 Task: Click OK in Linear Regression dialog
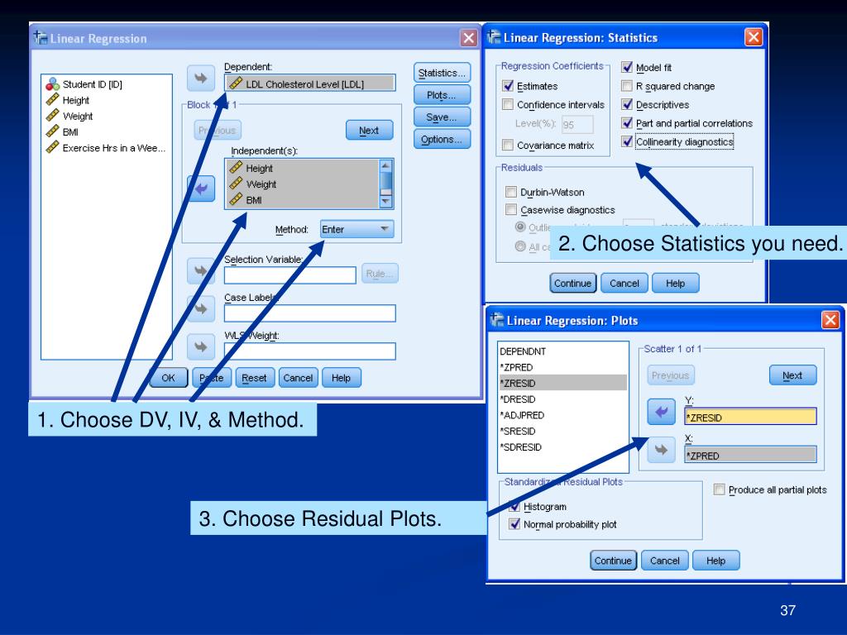[x=169, y=377]
